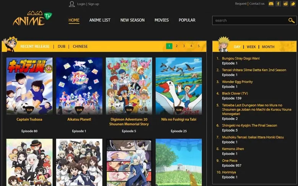Open the Aikatsu Planet! poster thumbnail
This screenshot has width=298, height=186.
coord(79,86)
